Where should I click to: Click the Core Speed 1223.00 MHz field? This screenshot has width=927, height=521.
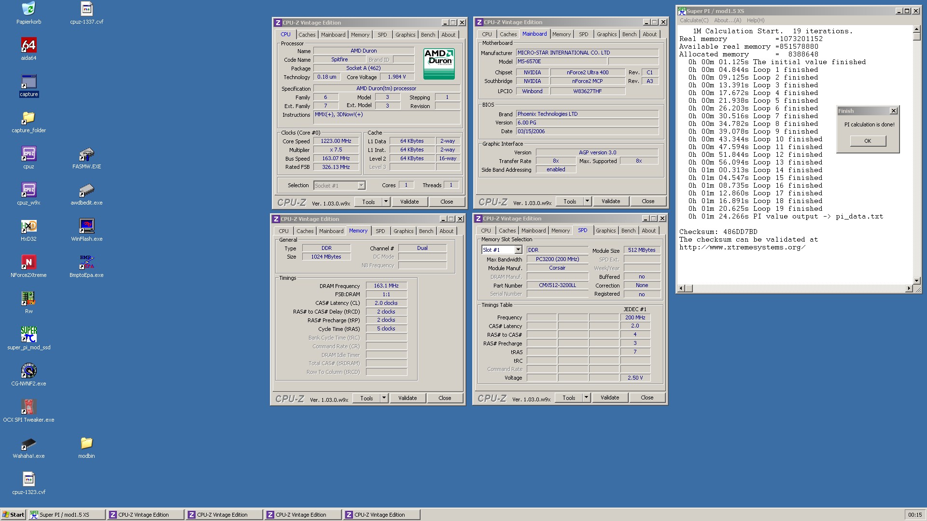(x=336, y=141)
